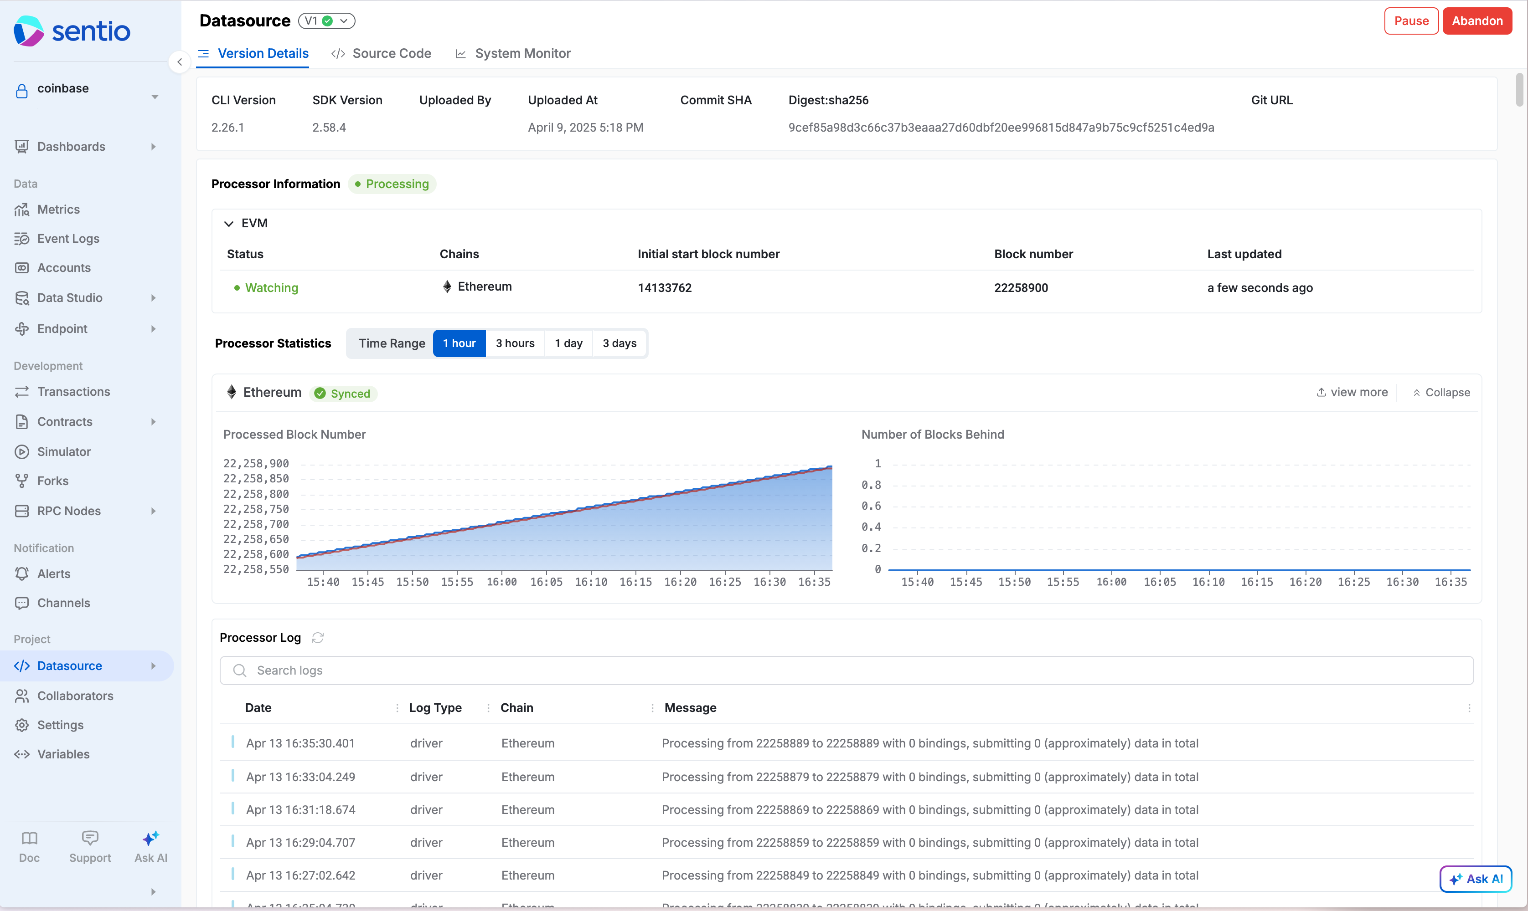
Task: Open the V1 version dropdown
Action: 327,21
